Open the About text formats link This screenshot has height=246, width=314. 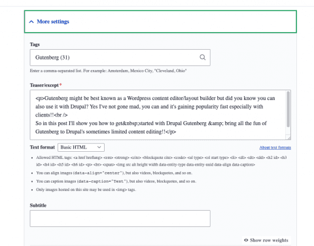click(275, 148)
